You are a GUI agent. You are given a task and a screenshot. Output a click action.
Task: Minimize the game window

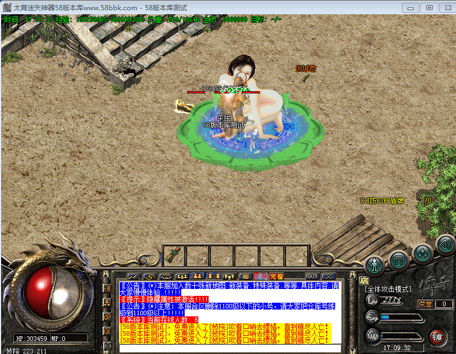[x=410, y=8]
